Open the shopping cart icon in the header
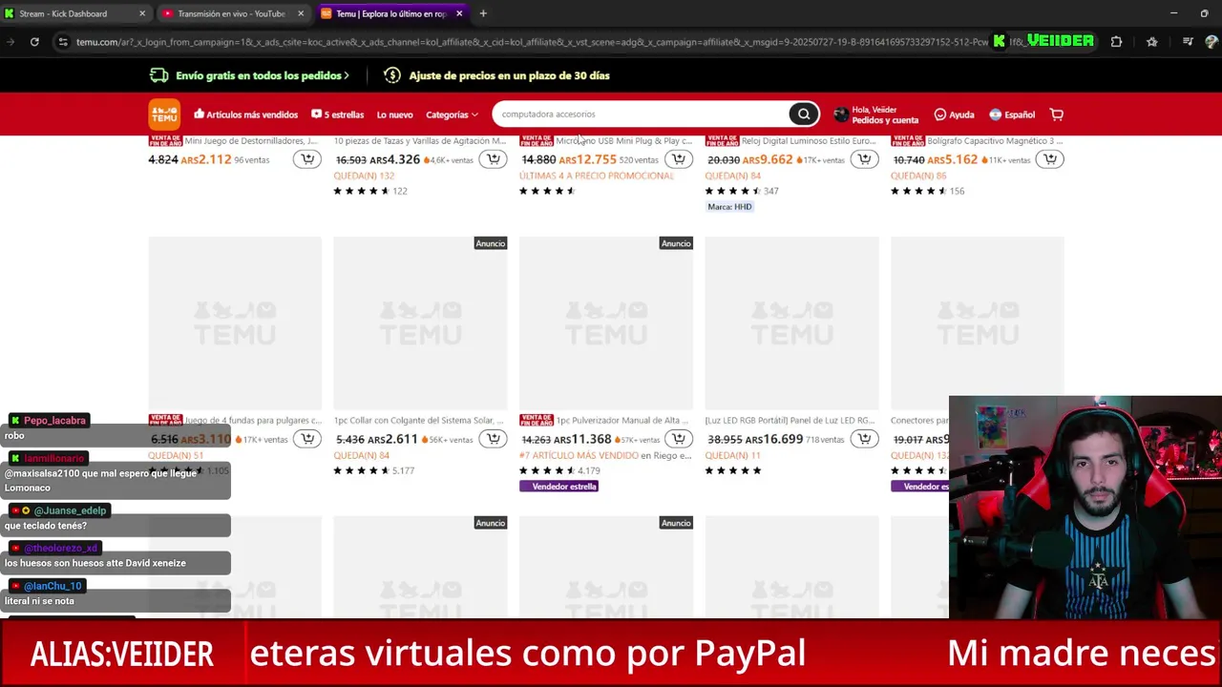 [1057, 114]
